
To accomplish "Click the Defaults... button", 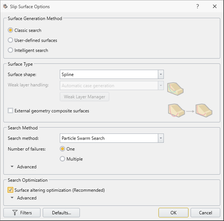I will click(x=61, y=213).
